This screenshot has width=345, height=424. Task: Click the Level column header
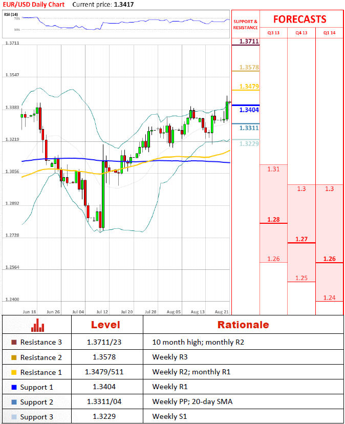tap(105, 325)
